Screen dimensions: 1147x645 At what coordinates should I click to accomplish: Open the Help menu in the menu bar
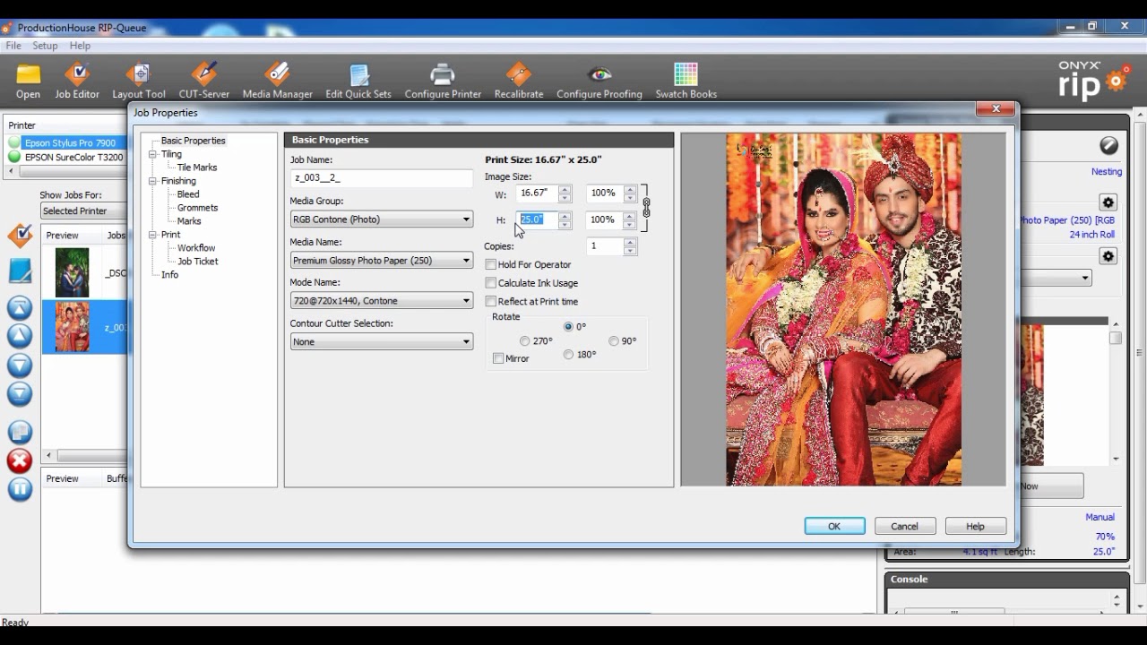80,46
